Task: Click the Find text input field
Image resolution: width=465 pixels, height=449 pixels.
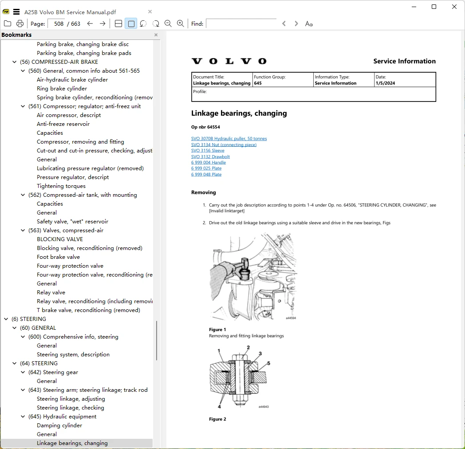Action: pos(241,23)
